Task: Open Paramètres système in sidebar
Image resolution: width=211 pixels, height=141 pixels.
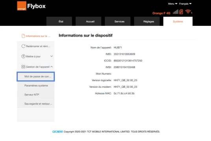Action: point(36,85)
